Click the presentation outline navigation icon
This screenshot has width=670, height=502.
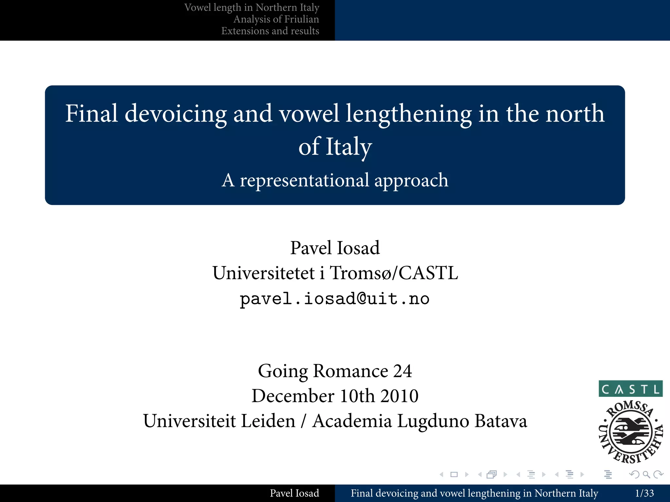[608, 475]
